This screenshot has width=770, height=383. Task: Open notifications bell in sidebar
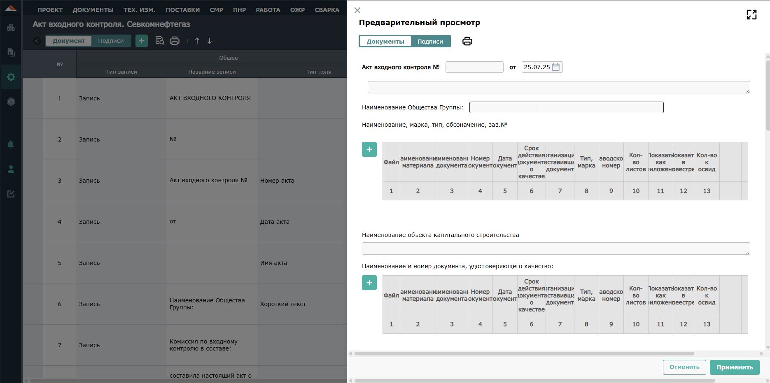[11, 144]
